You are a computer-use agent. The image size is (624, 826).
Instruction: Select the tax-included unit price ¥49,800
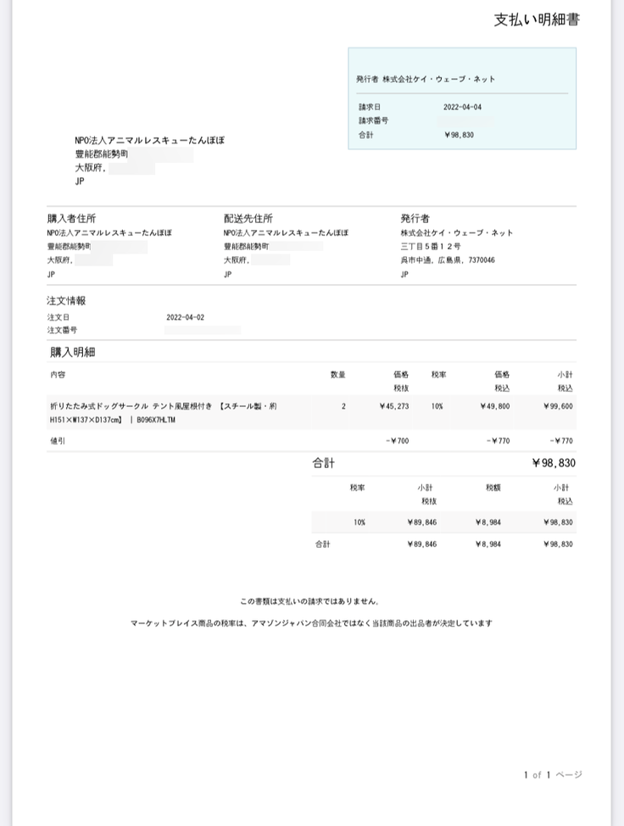pyautogui.click(x=493, y=407)
